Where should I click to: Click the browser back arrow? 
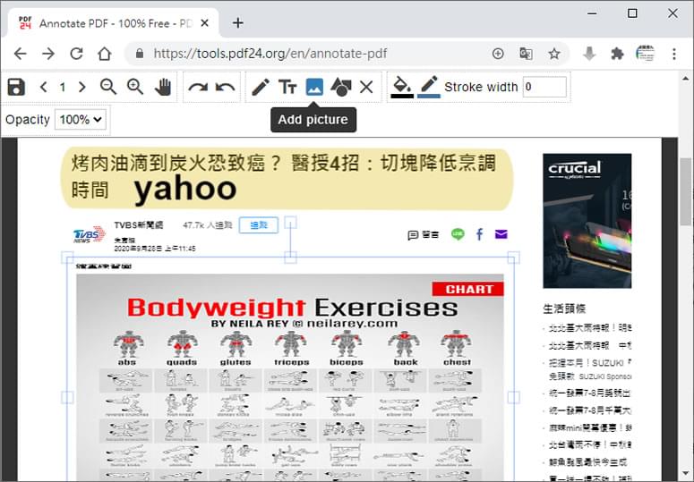coord(21,54)
